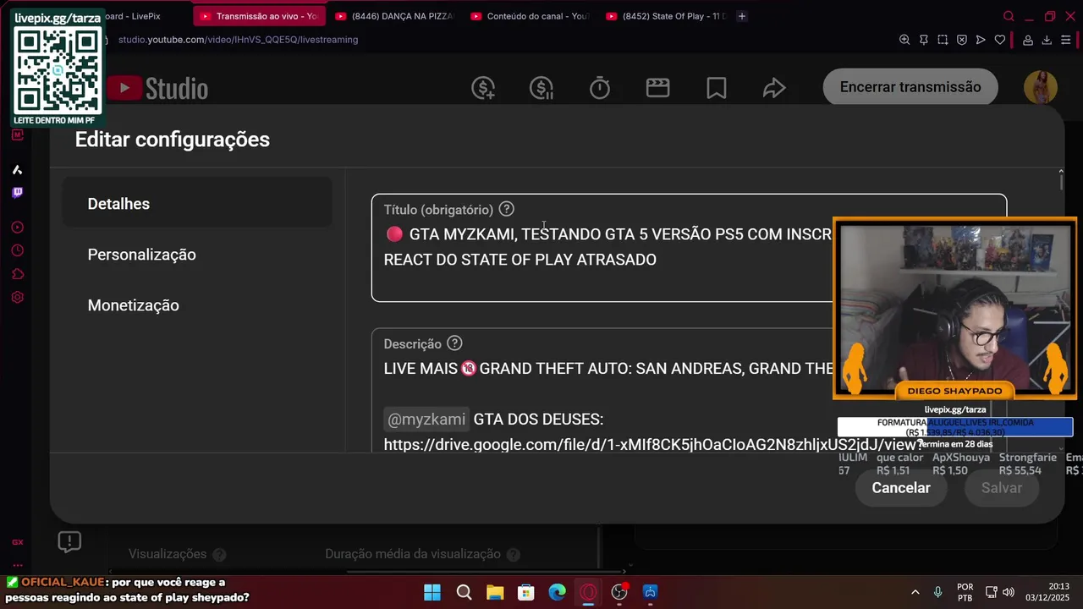Open Opera sidebar settings gear
The width and height of the screenshot is (1083, 609).
[18, 298]
